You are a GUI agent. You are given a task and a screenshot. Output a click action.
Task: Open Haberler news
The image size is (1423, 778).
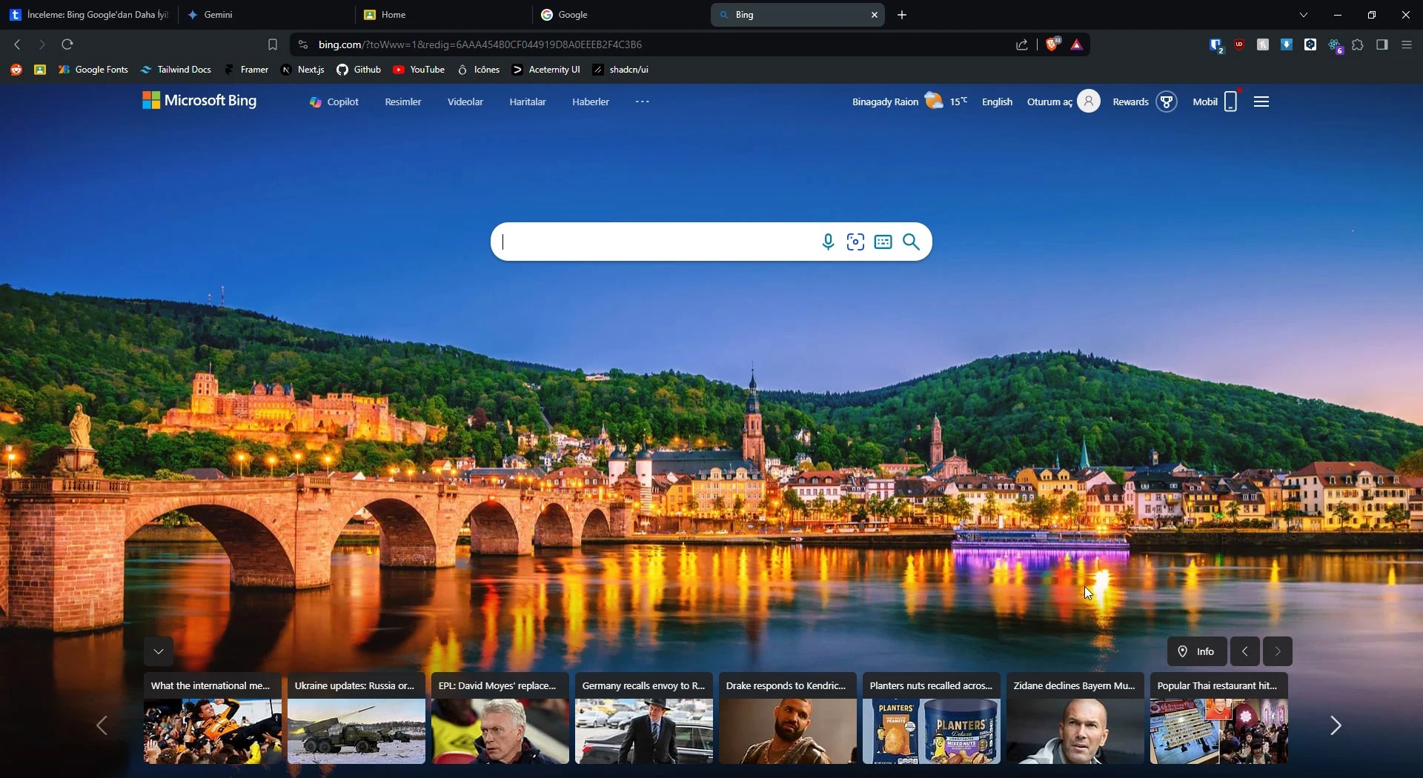tap(591, 102)
